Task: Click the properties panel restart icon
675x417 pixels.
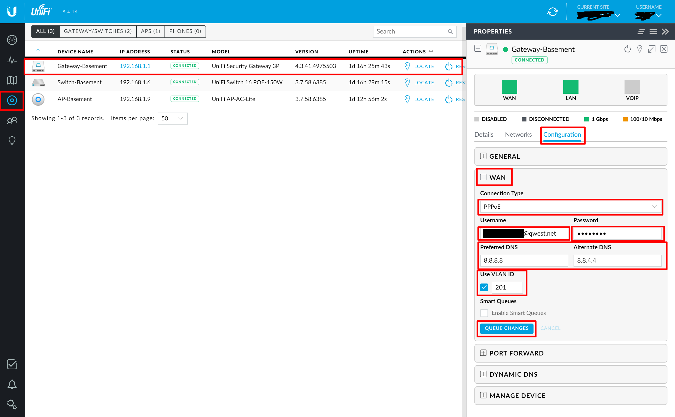Action: point(627,49)
